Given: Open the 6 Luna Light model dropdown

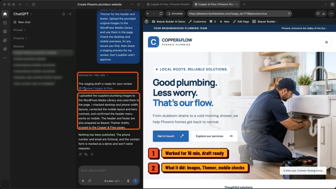Looking at the screenshot, I should (114, 181).
